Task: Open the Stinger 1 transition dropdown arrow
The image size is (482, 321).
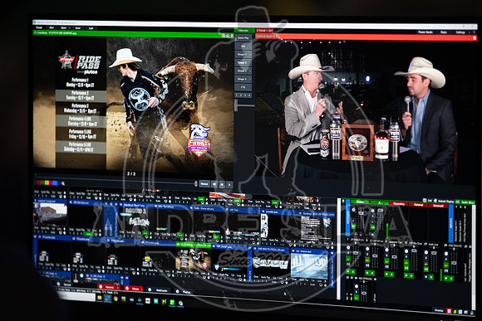Action: point(250,54)
